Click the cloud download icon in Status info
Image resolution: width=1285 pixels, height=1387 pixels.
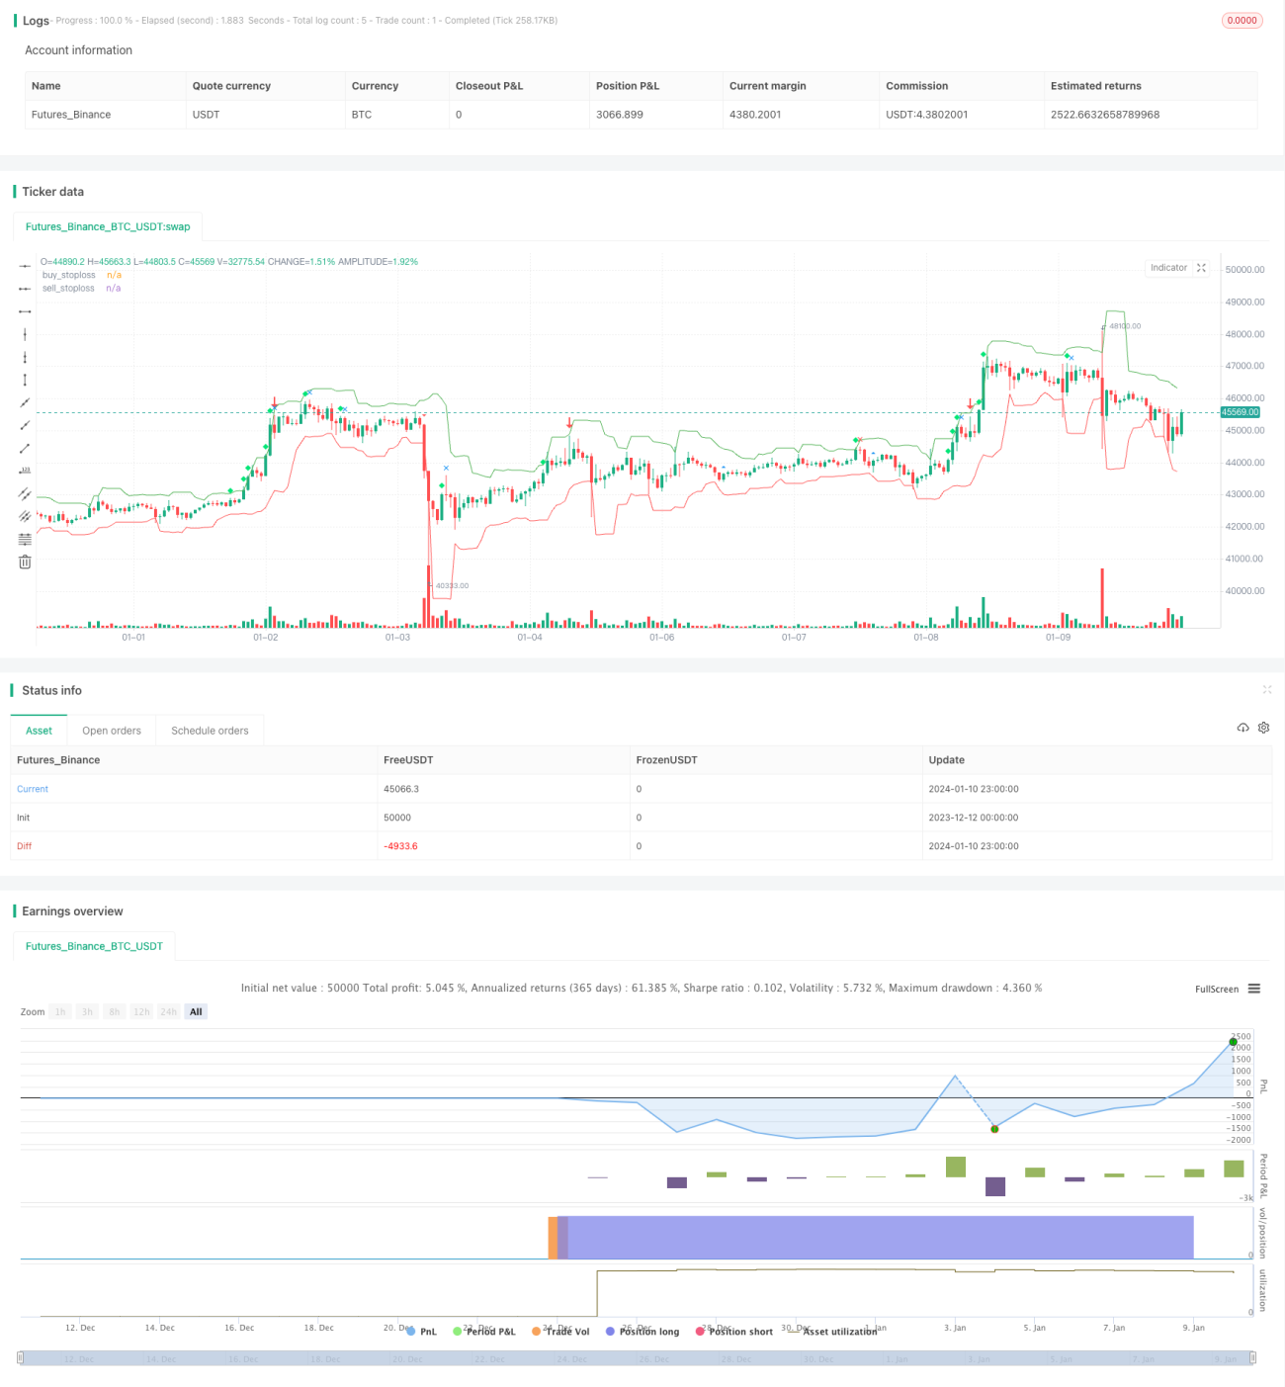(1242, 728)
